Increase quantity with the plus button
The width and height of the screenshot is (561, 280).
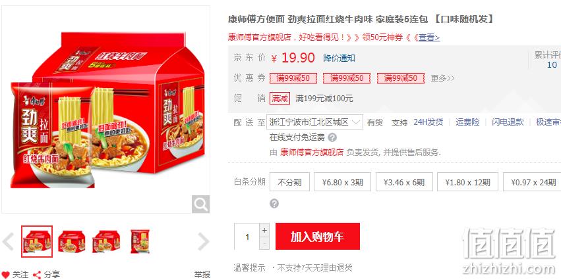tap(264, 230)
